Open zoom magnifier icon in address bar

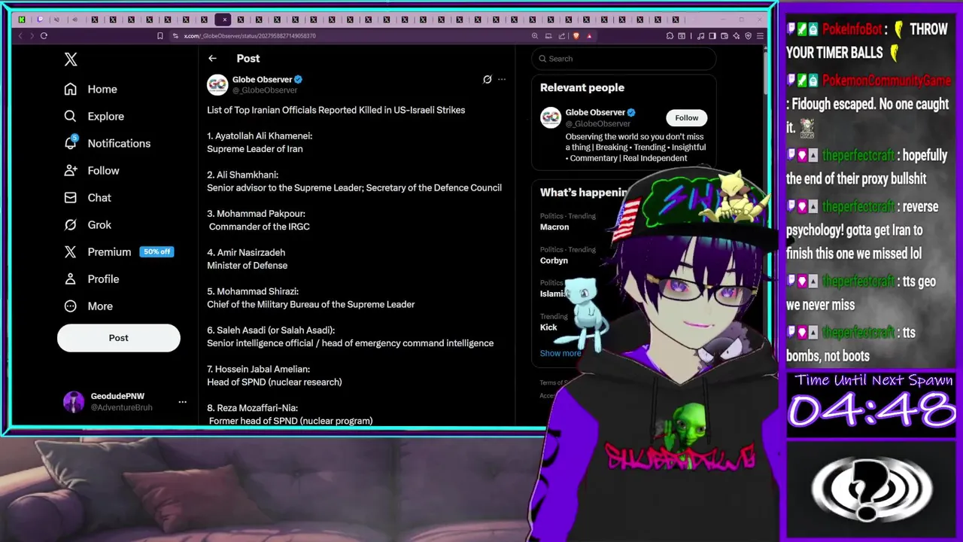point(535,35)
